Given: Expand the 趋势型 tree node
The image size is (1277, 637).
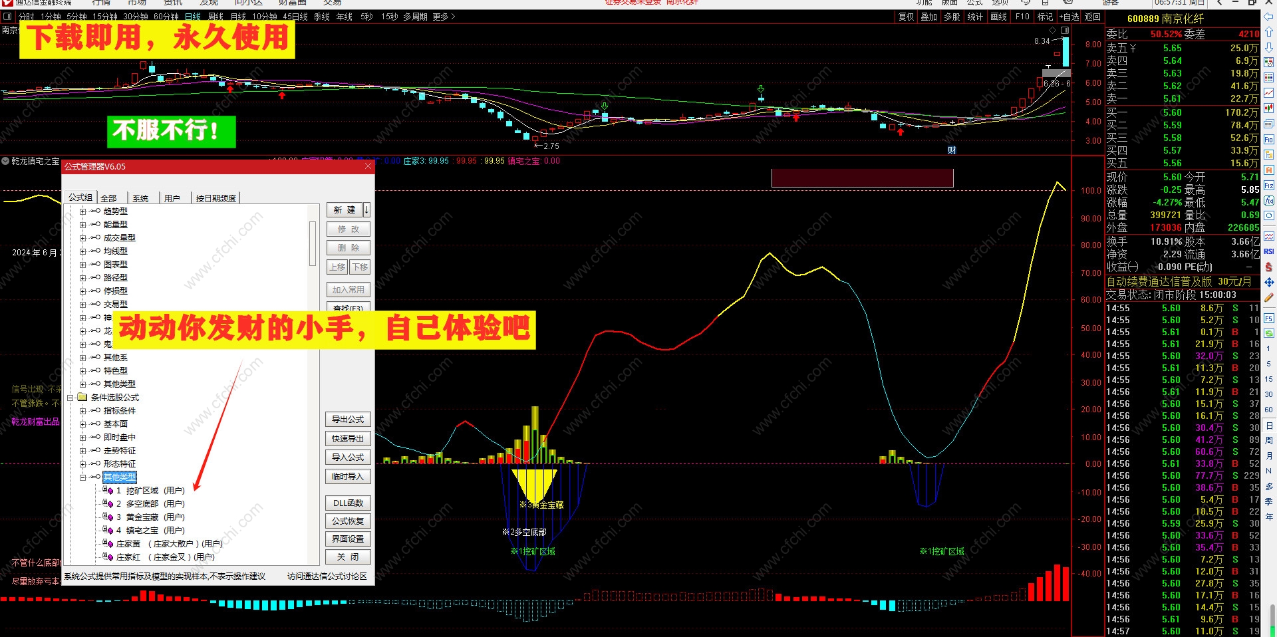Looking at the screenshot, I should pyautogui.click(x=82, y=211).
